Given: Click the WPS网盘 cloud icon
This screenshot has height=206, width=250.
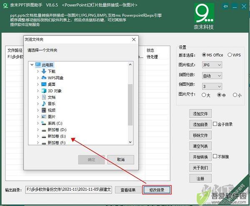Looking at the screenshot, I should coord(44,78).
